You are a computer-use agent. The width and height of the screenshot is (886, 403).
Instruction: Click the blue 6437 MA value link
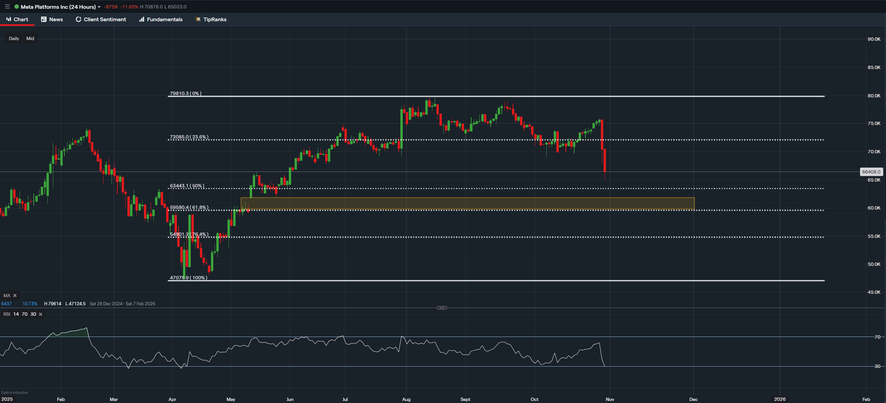pos(6,304)
